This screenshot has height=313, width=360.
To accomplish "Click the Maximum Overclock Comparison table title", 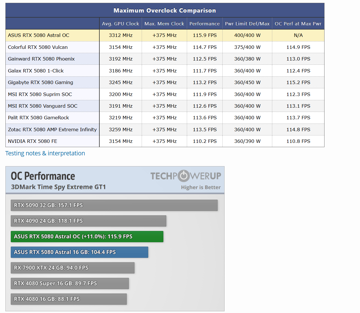I will (x=165, y=11).
